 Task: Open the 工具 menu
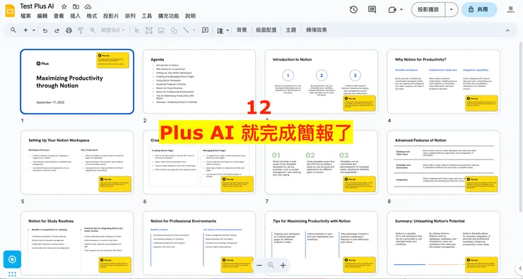click(147, 16)
